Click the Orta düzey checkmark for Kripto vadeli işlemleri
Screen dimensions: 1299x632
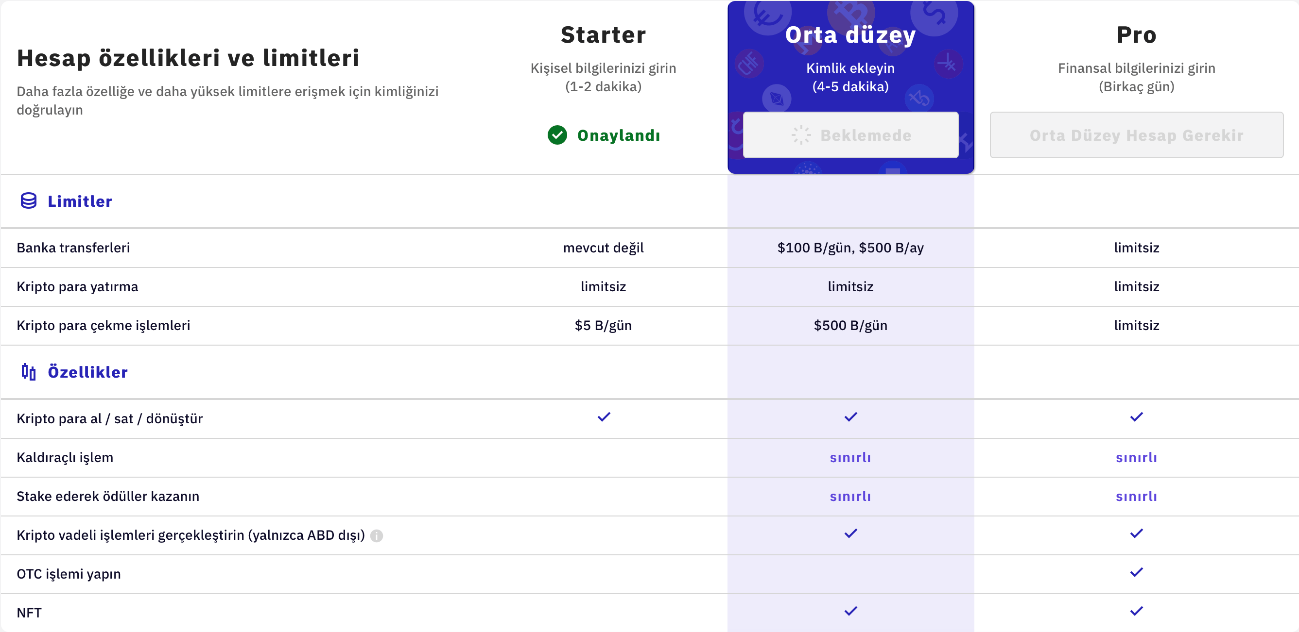point(850,534)
